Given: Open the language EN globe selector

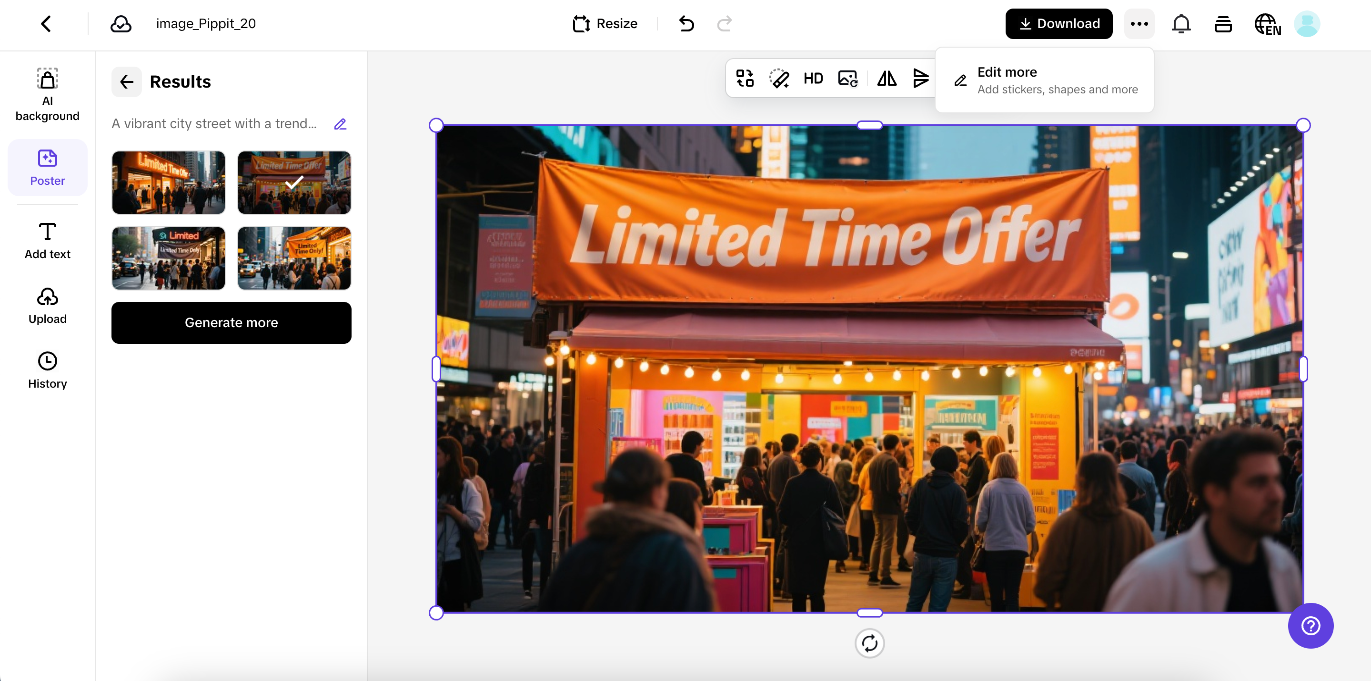Looking at the screenshot, I should point(1267,24).
